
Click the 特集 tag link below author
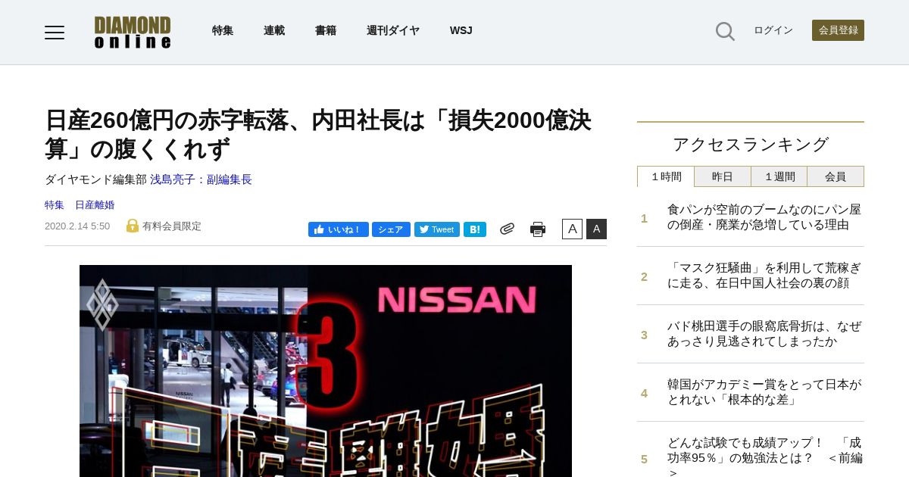click(55, 204)
